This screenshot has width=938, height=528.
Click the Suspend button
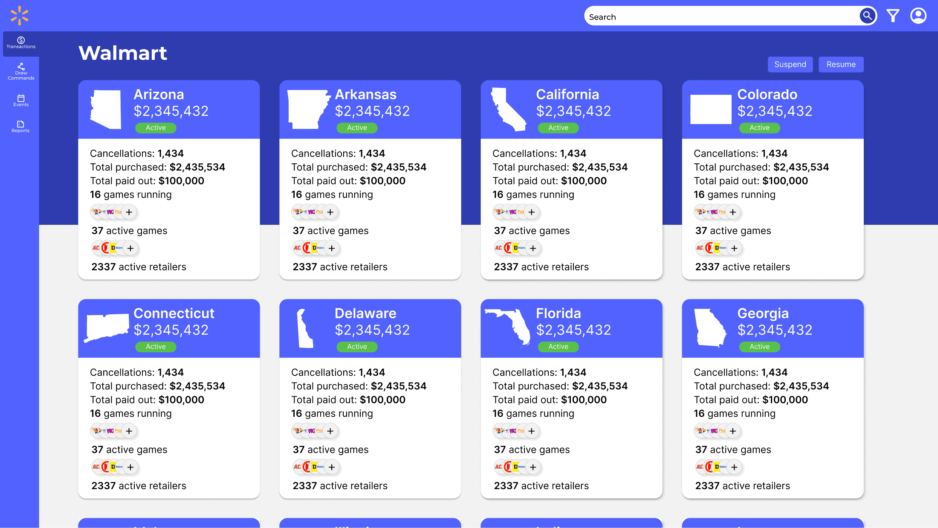click(x=790, y=64)
